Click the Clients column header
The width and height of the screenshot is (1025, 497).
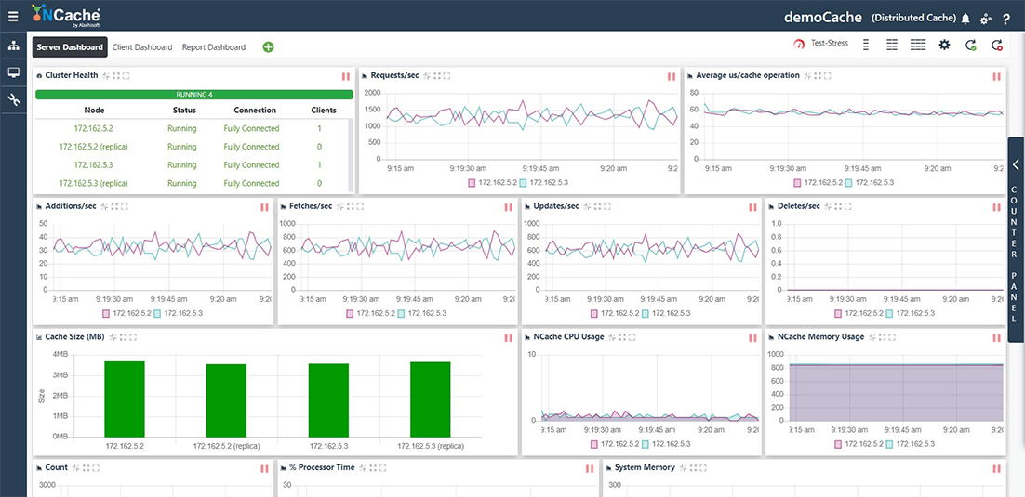pos(324,111)
